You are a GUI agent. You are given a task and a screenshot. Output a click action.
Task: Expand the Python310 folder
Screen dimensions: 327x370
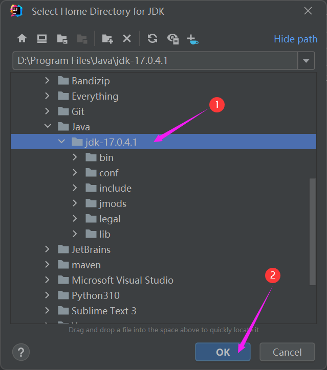pos(47,295)
